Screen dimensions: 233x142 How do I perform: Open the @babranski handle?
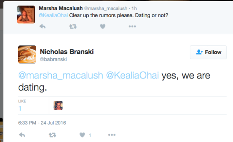pos(53,59)
